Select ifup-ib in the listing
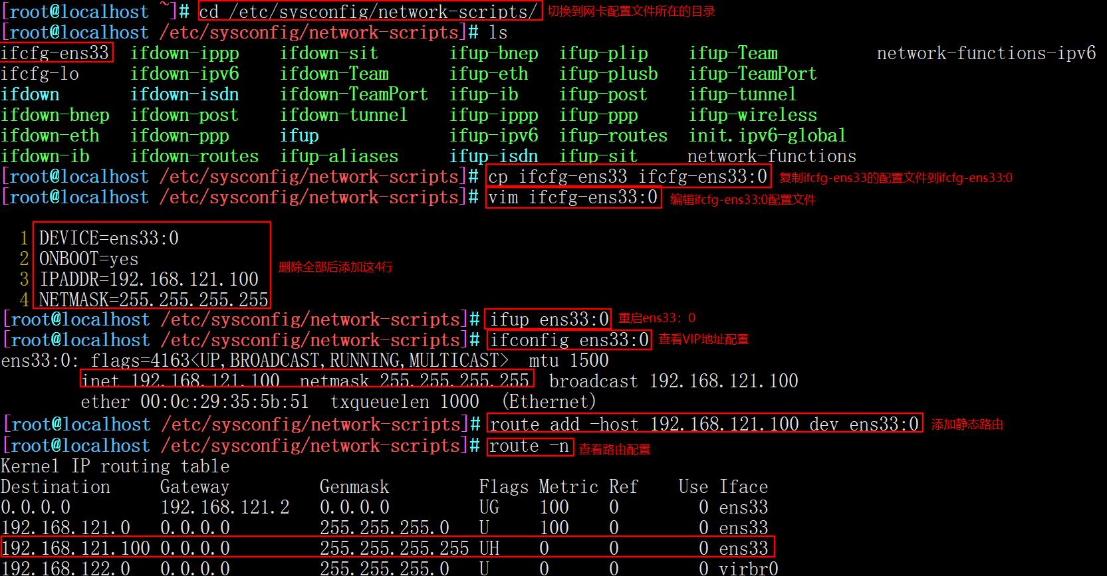The image size is (1107, 576). tap(484, 94)
